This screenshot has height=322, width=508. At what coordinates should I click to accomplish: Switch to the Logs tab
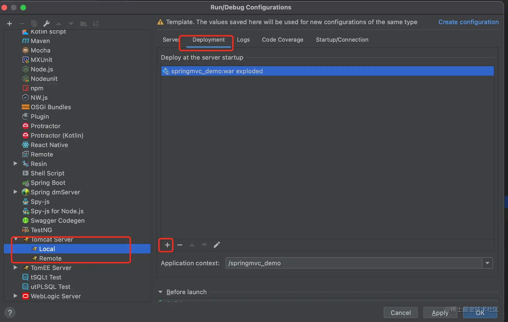coord(243,40)
